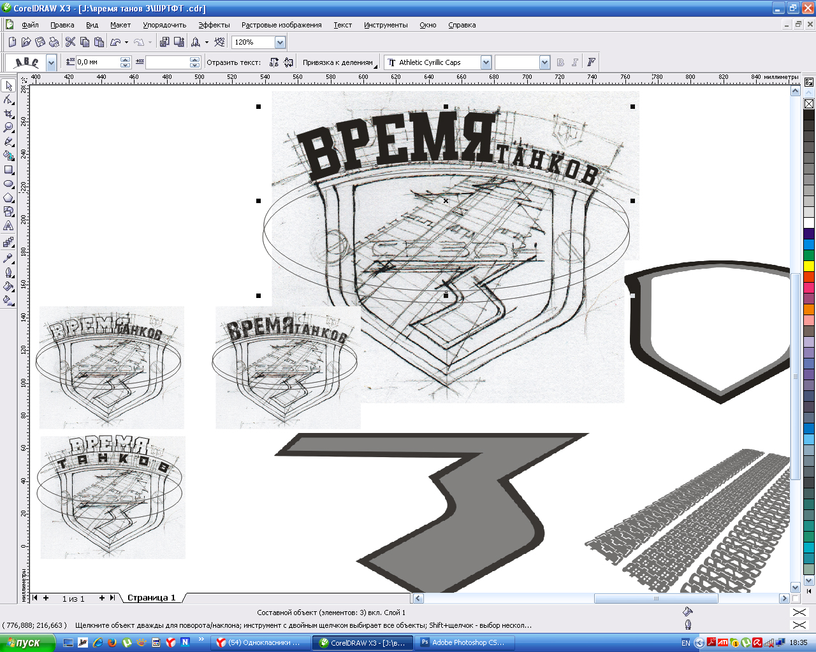The height and width of the screenshot is (652, 816).
Task: Select the Basic Shapes tool in the toolbox
Action: click(x=9, y=212)
